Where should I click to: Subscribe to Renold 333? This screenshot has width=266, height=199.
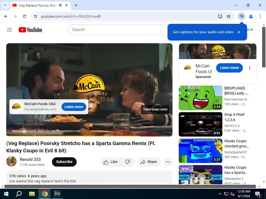pyautogui.click(x=64, y=162)
